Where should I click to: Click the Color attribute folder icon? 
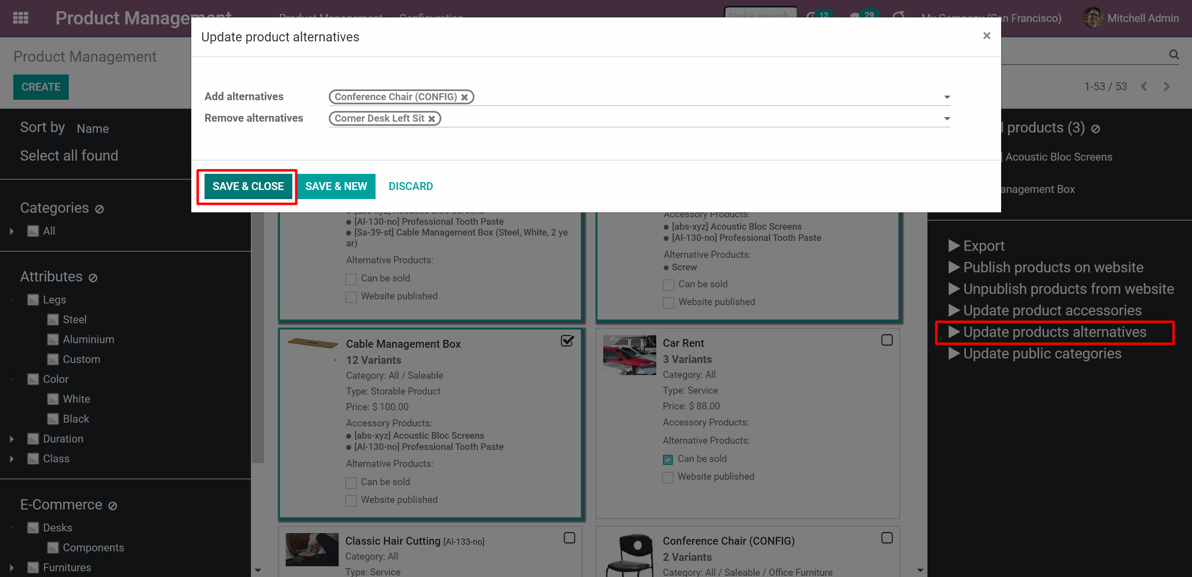coord(33,380)
